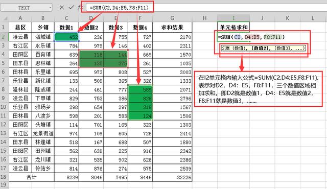Click total cell 7495

click(x=116, y=177)
